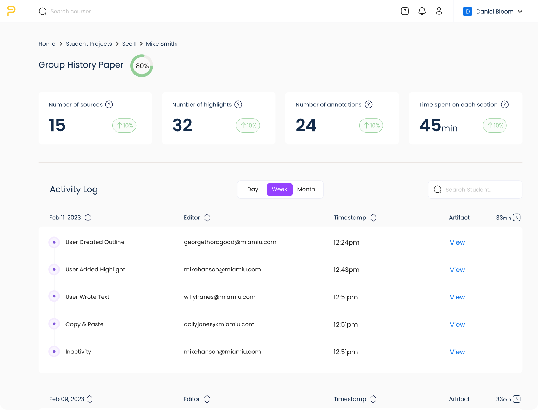Viewport: 538px width, 410px height.
Task: Click the 10% increase badge on time spent card
Action: (495, 126)
